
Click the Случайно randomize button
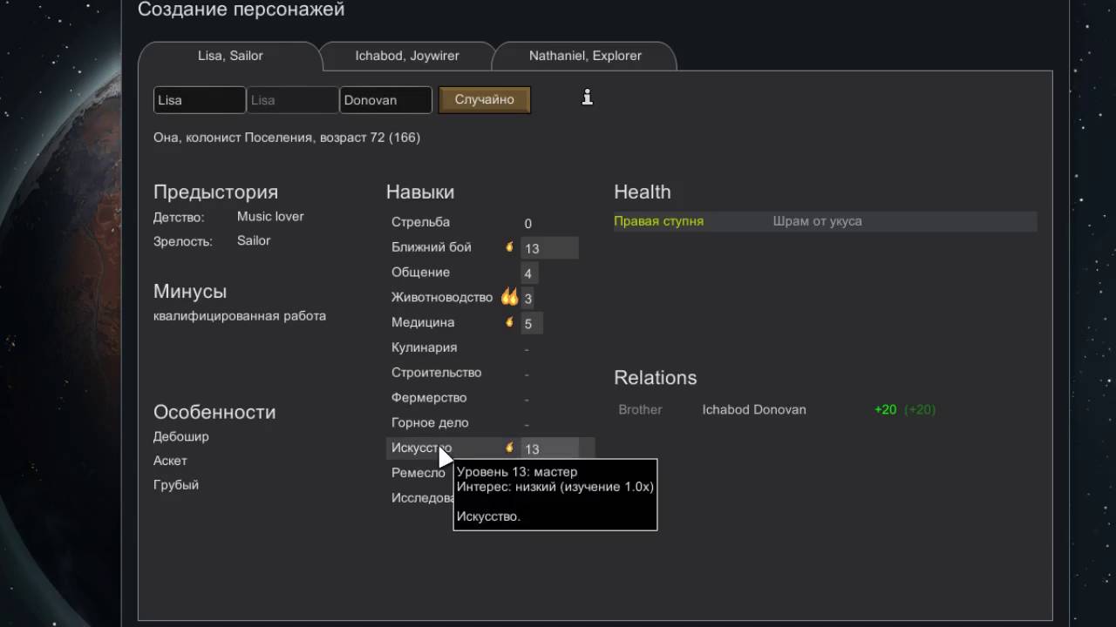[485, 99]
